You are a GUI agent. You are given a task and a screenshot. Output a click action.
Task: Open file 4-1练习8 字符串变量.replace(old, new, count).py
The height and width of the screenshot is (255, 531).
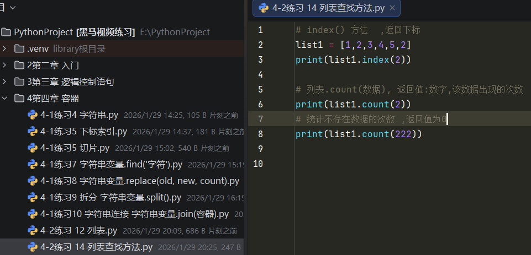pyautogui.click(x=140, y=181)
